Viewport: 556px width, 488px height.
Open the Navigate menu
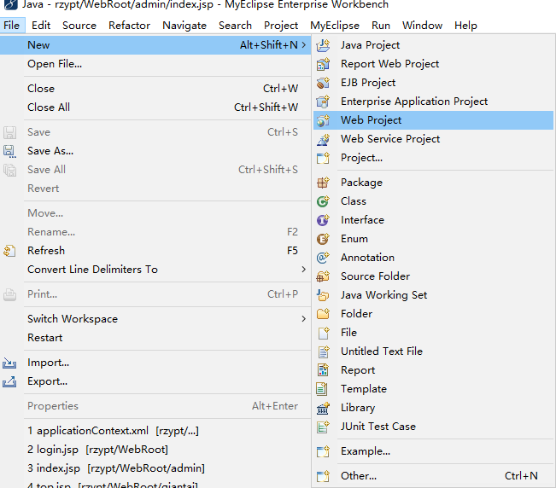(184, 26)
